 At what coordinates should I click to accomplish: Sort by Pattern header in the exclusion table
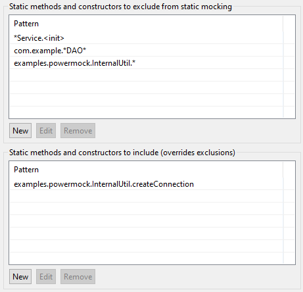(x=147, y=24)
